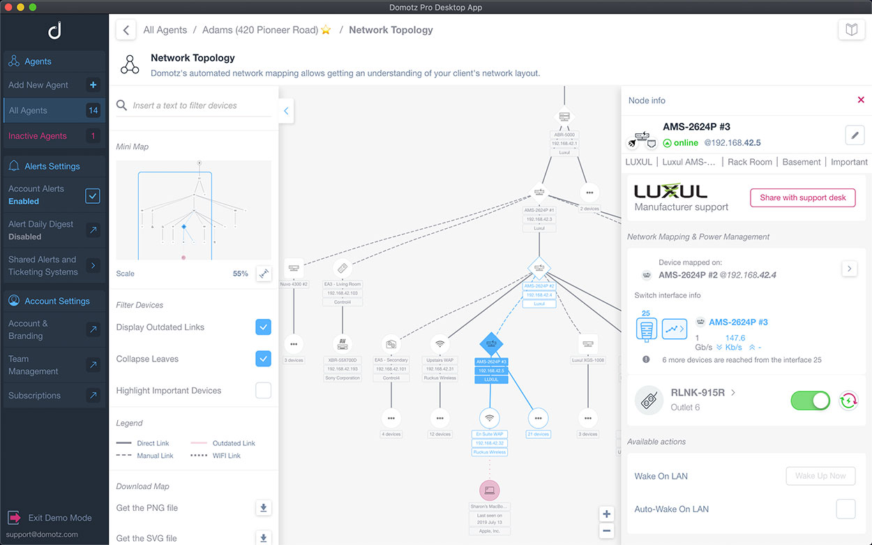Open the traffic chart for interface 25
This screenshot has width=872, height=545.
click(675, 329)
